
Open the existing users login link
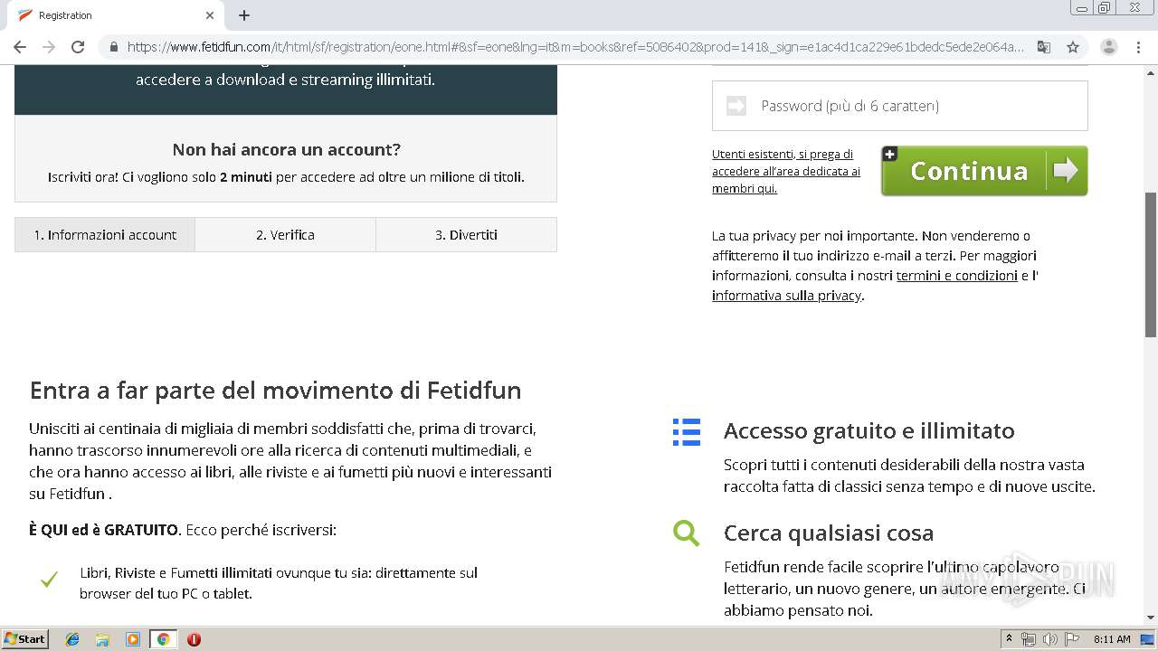click(x=786, y=171)
